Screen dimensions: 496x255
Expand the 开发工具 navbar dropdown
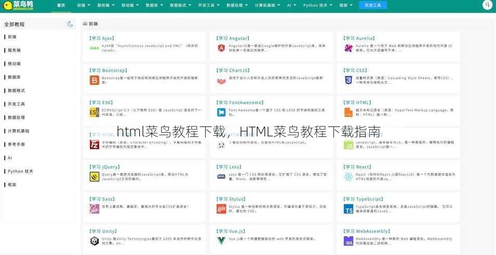point(209,5)
